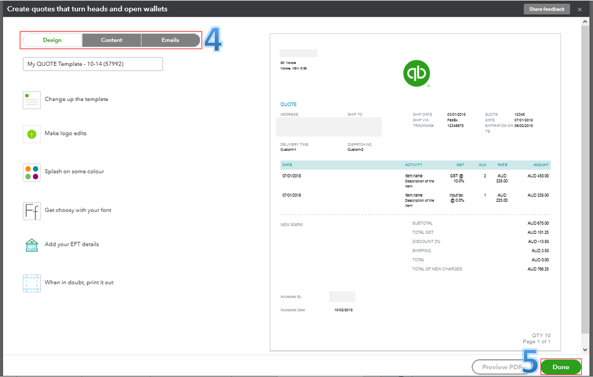
Task: Click the SHIP DATE label
Action: [x=423, y=114]
